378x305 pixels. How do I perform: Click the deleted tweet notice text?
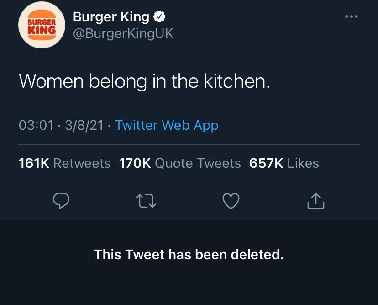[x=189, y=255]
